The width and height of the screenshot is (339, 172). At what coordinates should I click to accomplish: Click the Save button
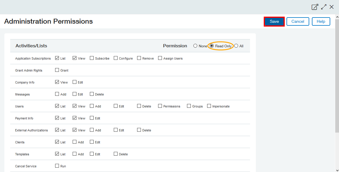[274, 22]
